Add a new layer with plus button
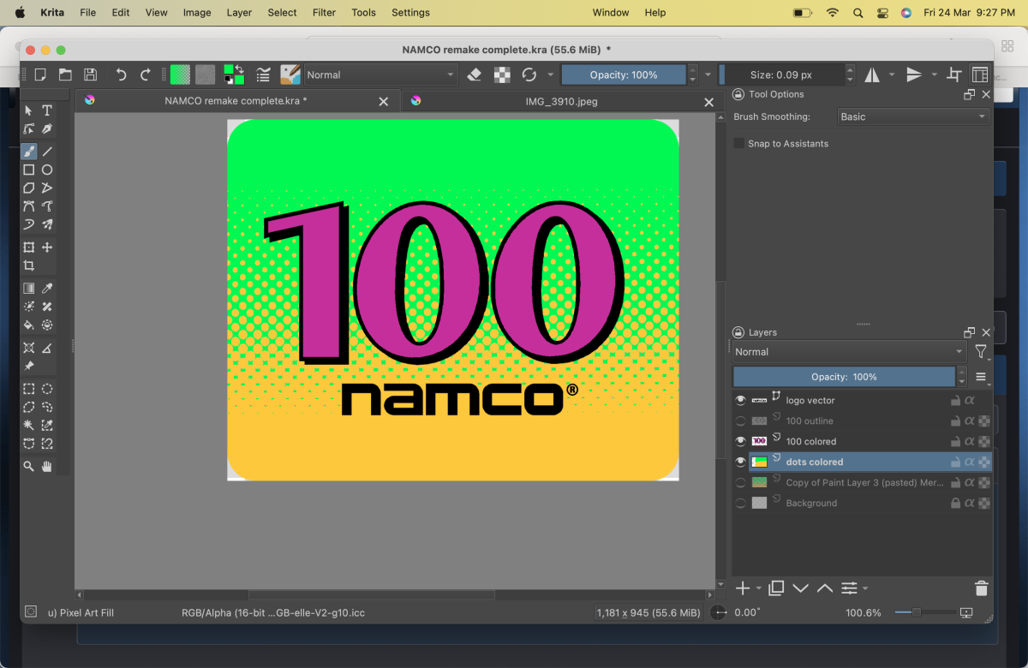1028x668 pixels. click(742, 588)
